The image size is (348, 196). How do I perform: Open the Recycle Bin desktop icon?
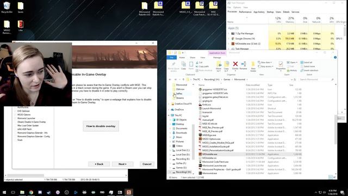7,8
